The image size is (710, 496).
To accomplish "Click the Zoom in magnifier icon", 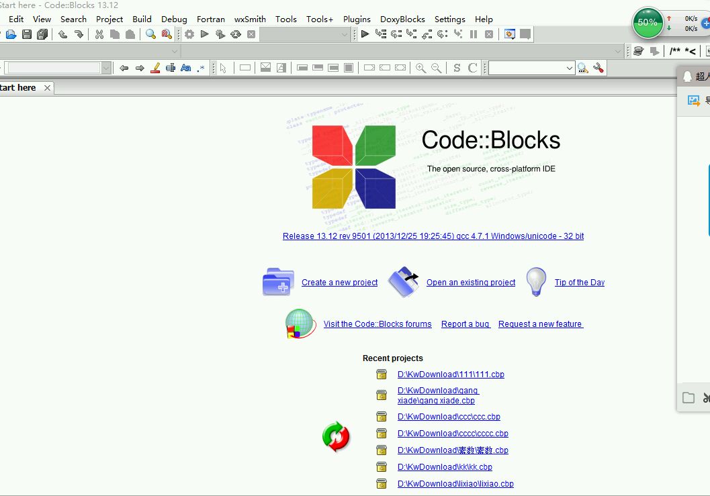I will (420, 68).
